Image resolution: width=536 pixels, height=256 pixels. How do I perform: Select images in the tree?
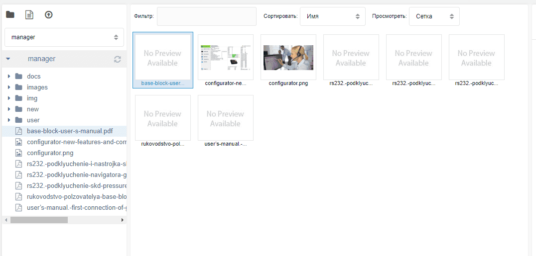tap(37, 87)
